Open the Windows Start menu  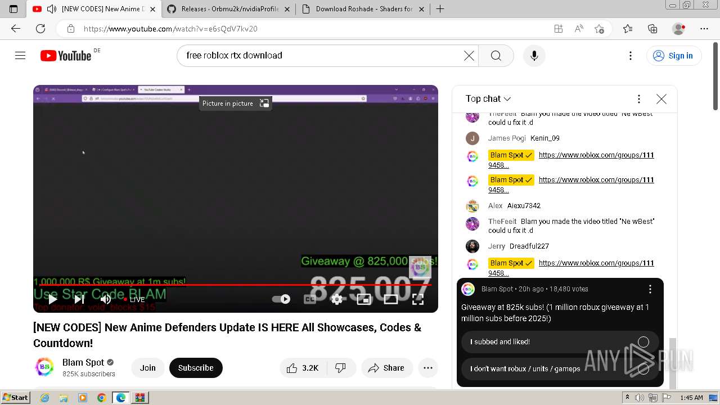(x=15, y=398)
